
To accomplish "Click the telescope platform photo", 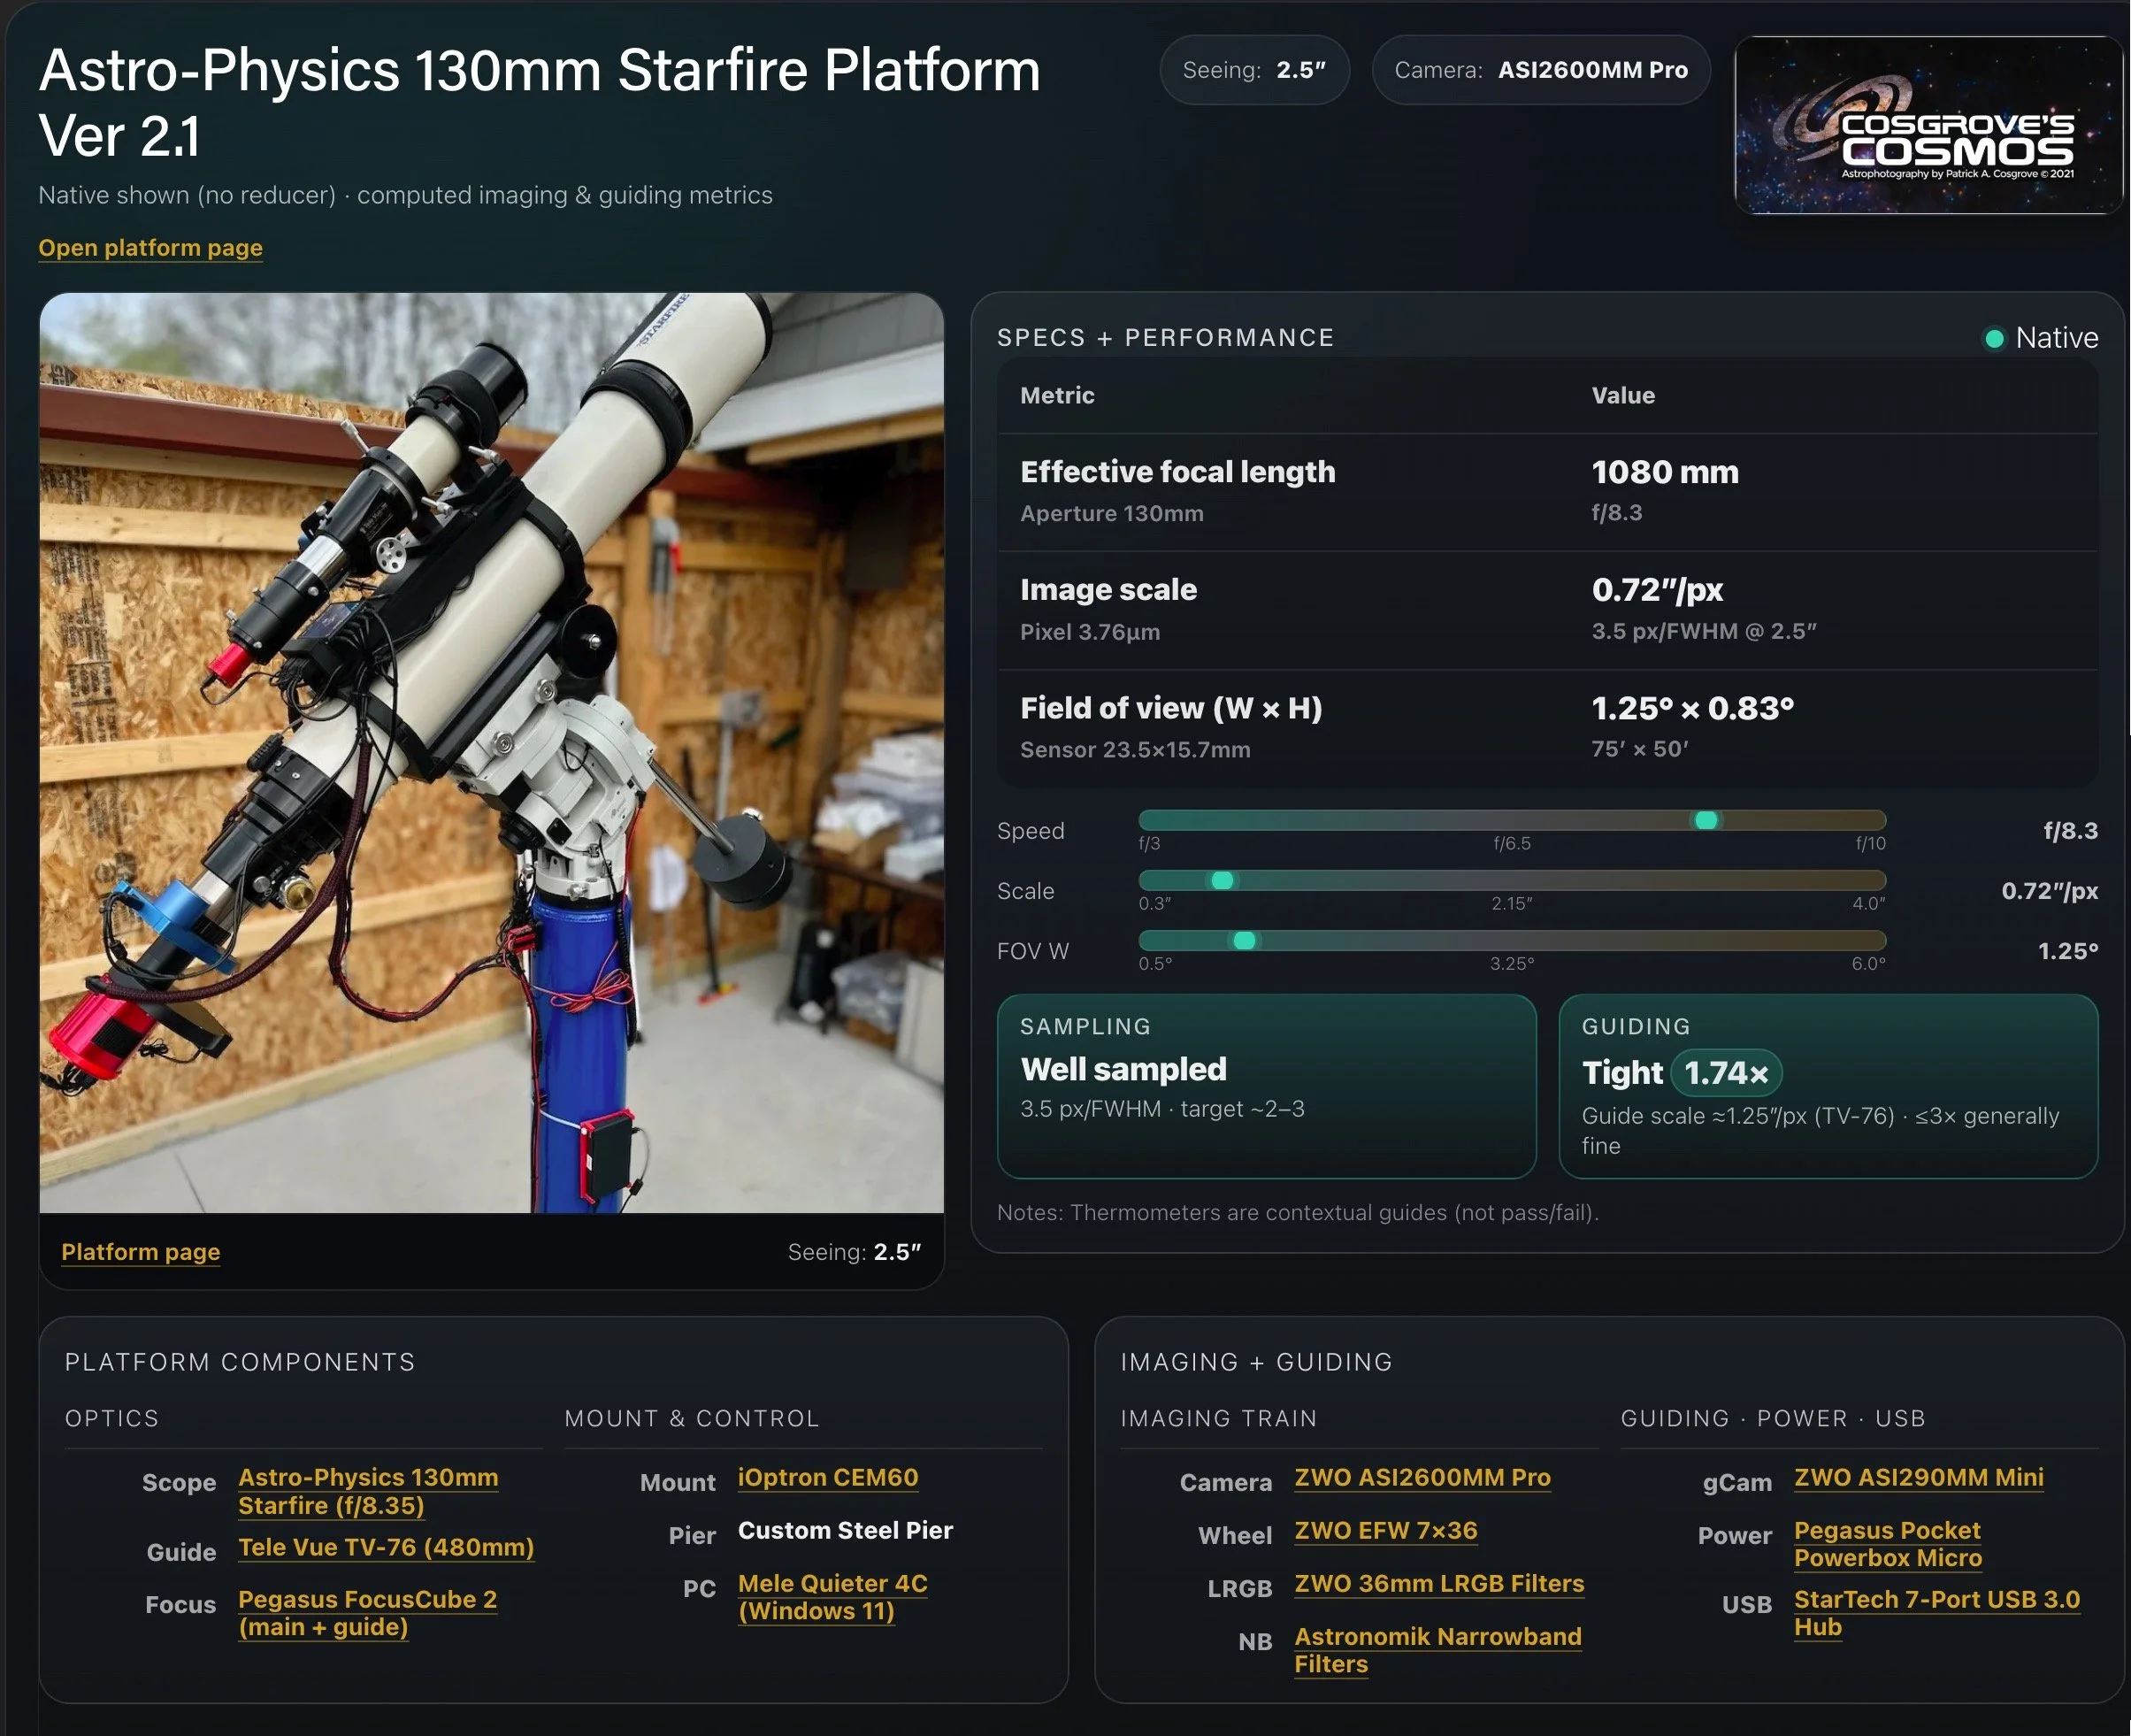I will pos(491,752).
